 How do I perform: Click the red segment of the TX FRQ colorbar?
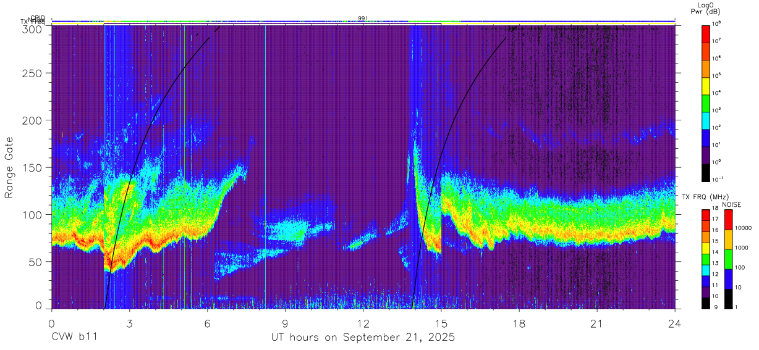(706, 215)
